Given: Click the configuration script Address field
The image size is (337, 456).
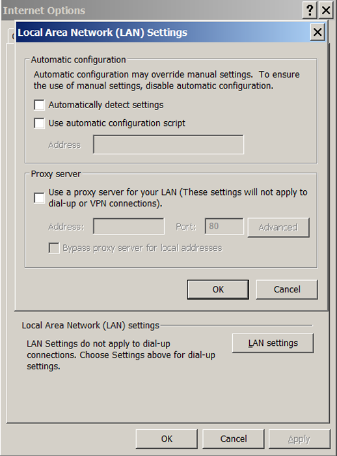Looking at the screenshot, I should [168, 145].
